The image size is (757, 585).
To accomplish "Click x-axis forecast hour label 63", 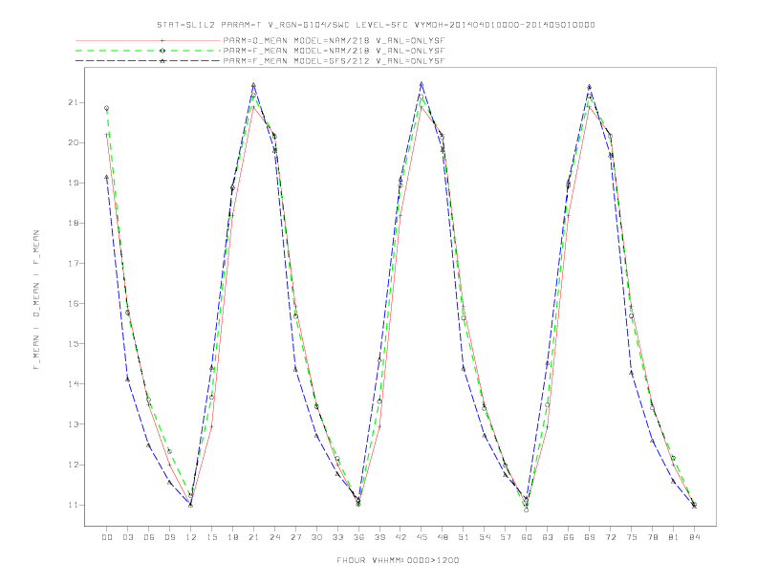I will pos(548,537).
